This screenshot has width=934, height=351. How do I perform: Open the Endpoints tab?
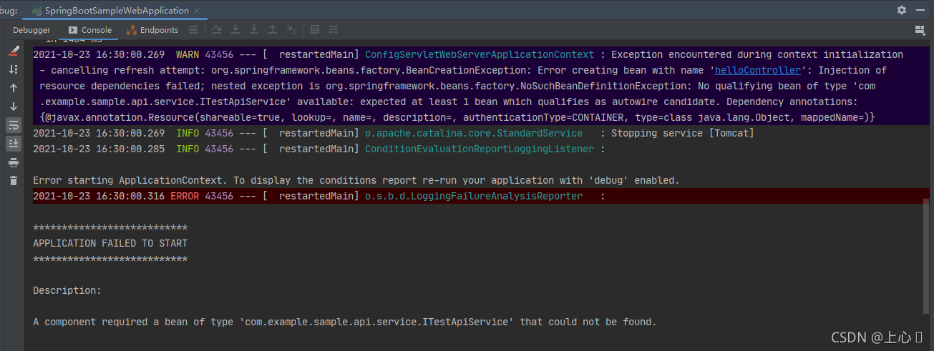pyautogui.click(x=152, y=30)
